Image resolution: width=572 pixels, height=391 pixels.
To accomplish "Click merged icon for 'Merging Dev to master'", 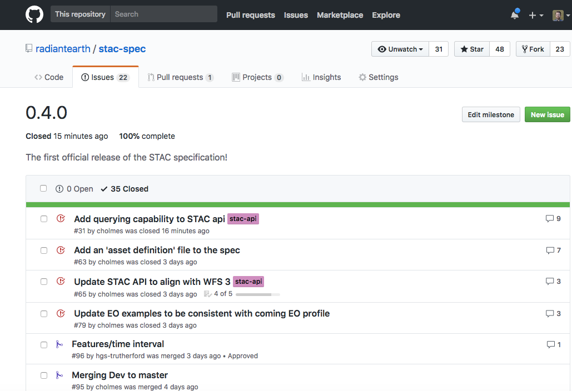I will coord(59,375).
